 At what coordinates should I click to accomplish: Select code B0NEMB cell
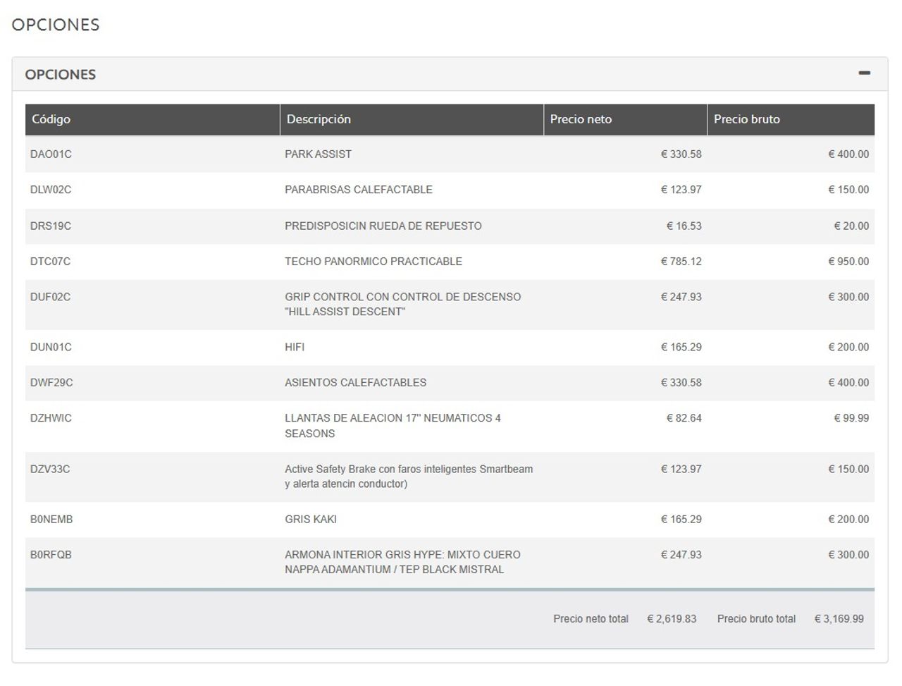pos(51,520)
